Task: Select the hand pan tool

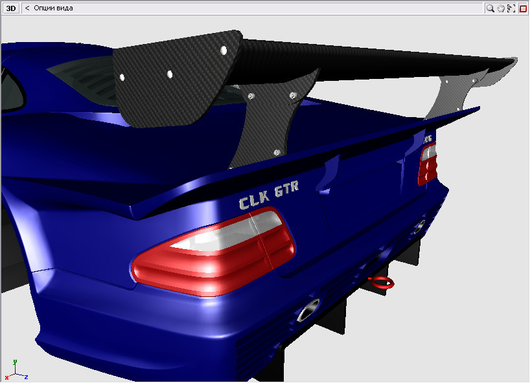Action: 501,8
